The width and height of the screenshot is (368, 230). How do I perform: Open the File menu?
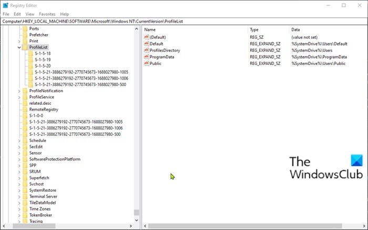[6, 14]
